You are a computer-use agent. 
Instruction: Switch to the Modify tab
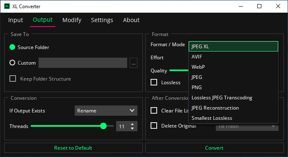(72, 20)
